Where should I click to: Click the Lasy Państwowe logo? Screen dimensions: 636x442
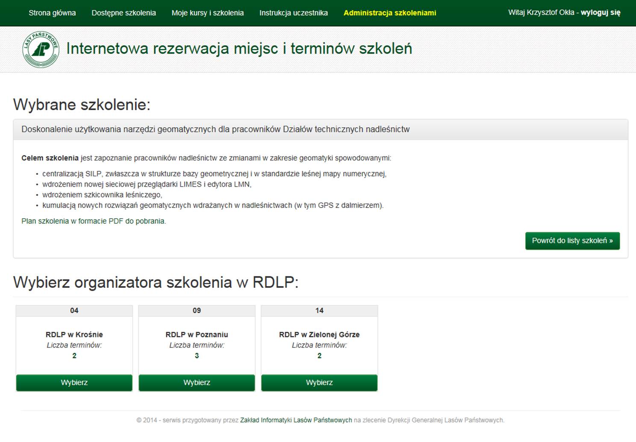tap(41, 50)
